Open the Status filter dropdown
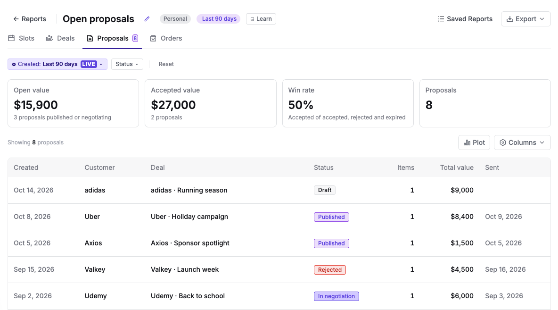Image resolution: width=558 pixels, height=310 pixels. (x=127, y=64)
